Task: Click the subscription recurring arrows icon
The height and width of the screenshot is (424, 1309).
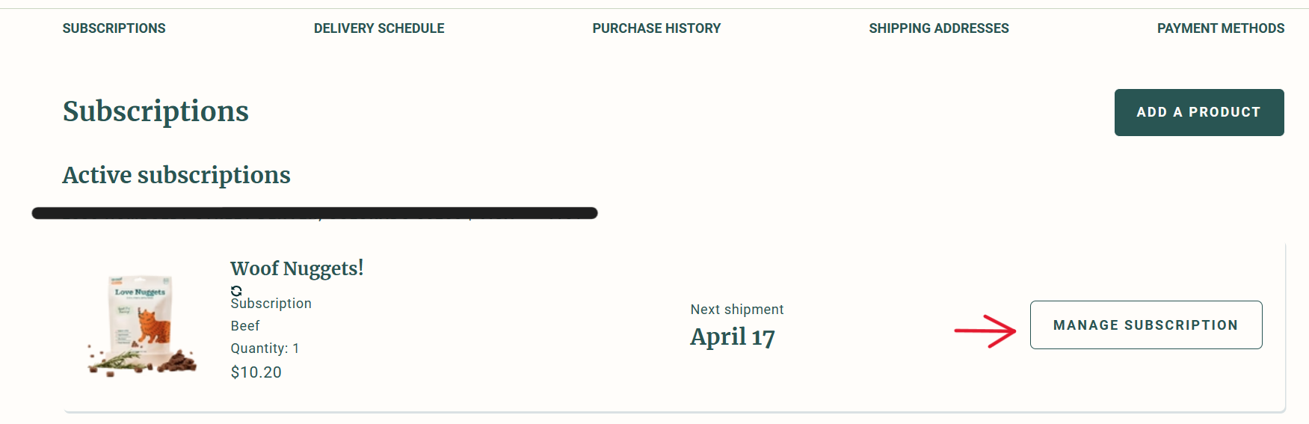Action: point(236,291)
